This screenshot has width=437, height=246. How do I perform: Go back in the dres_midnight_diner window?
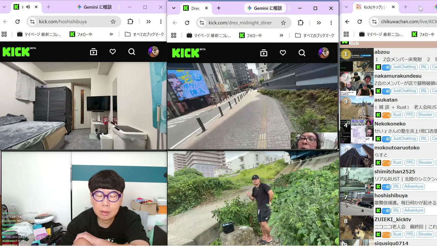(x=175, y=23)
